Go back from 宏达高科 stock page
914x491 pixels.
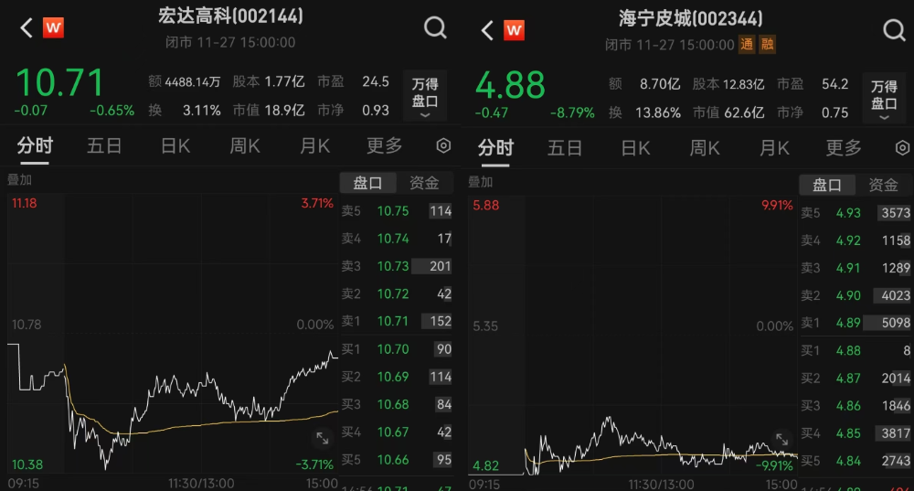[x=26, y=27]
